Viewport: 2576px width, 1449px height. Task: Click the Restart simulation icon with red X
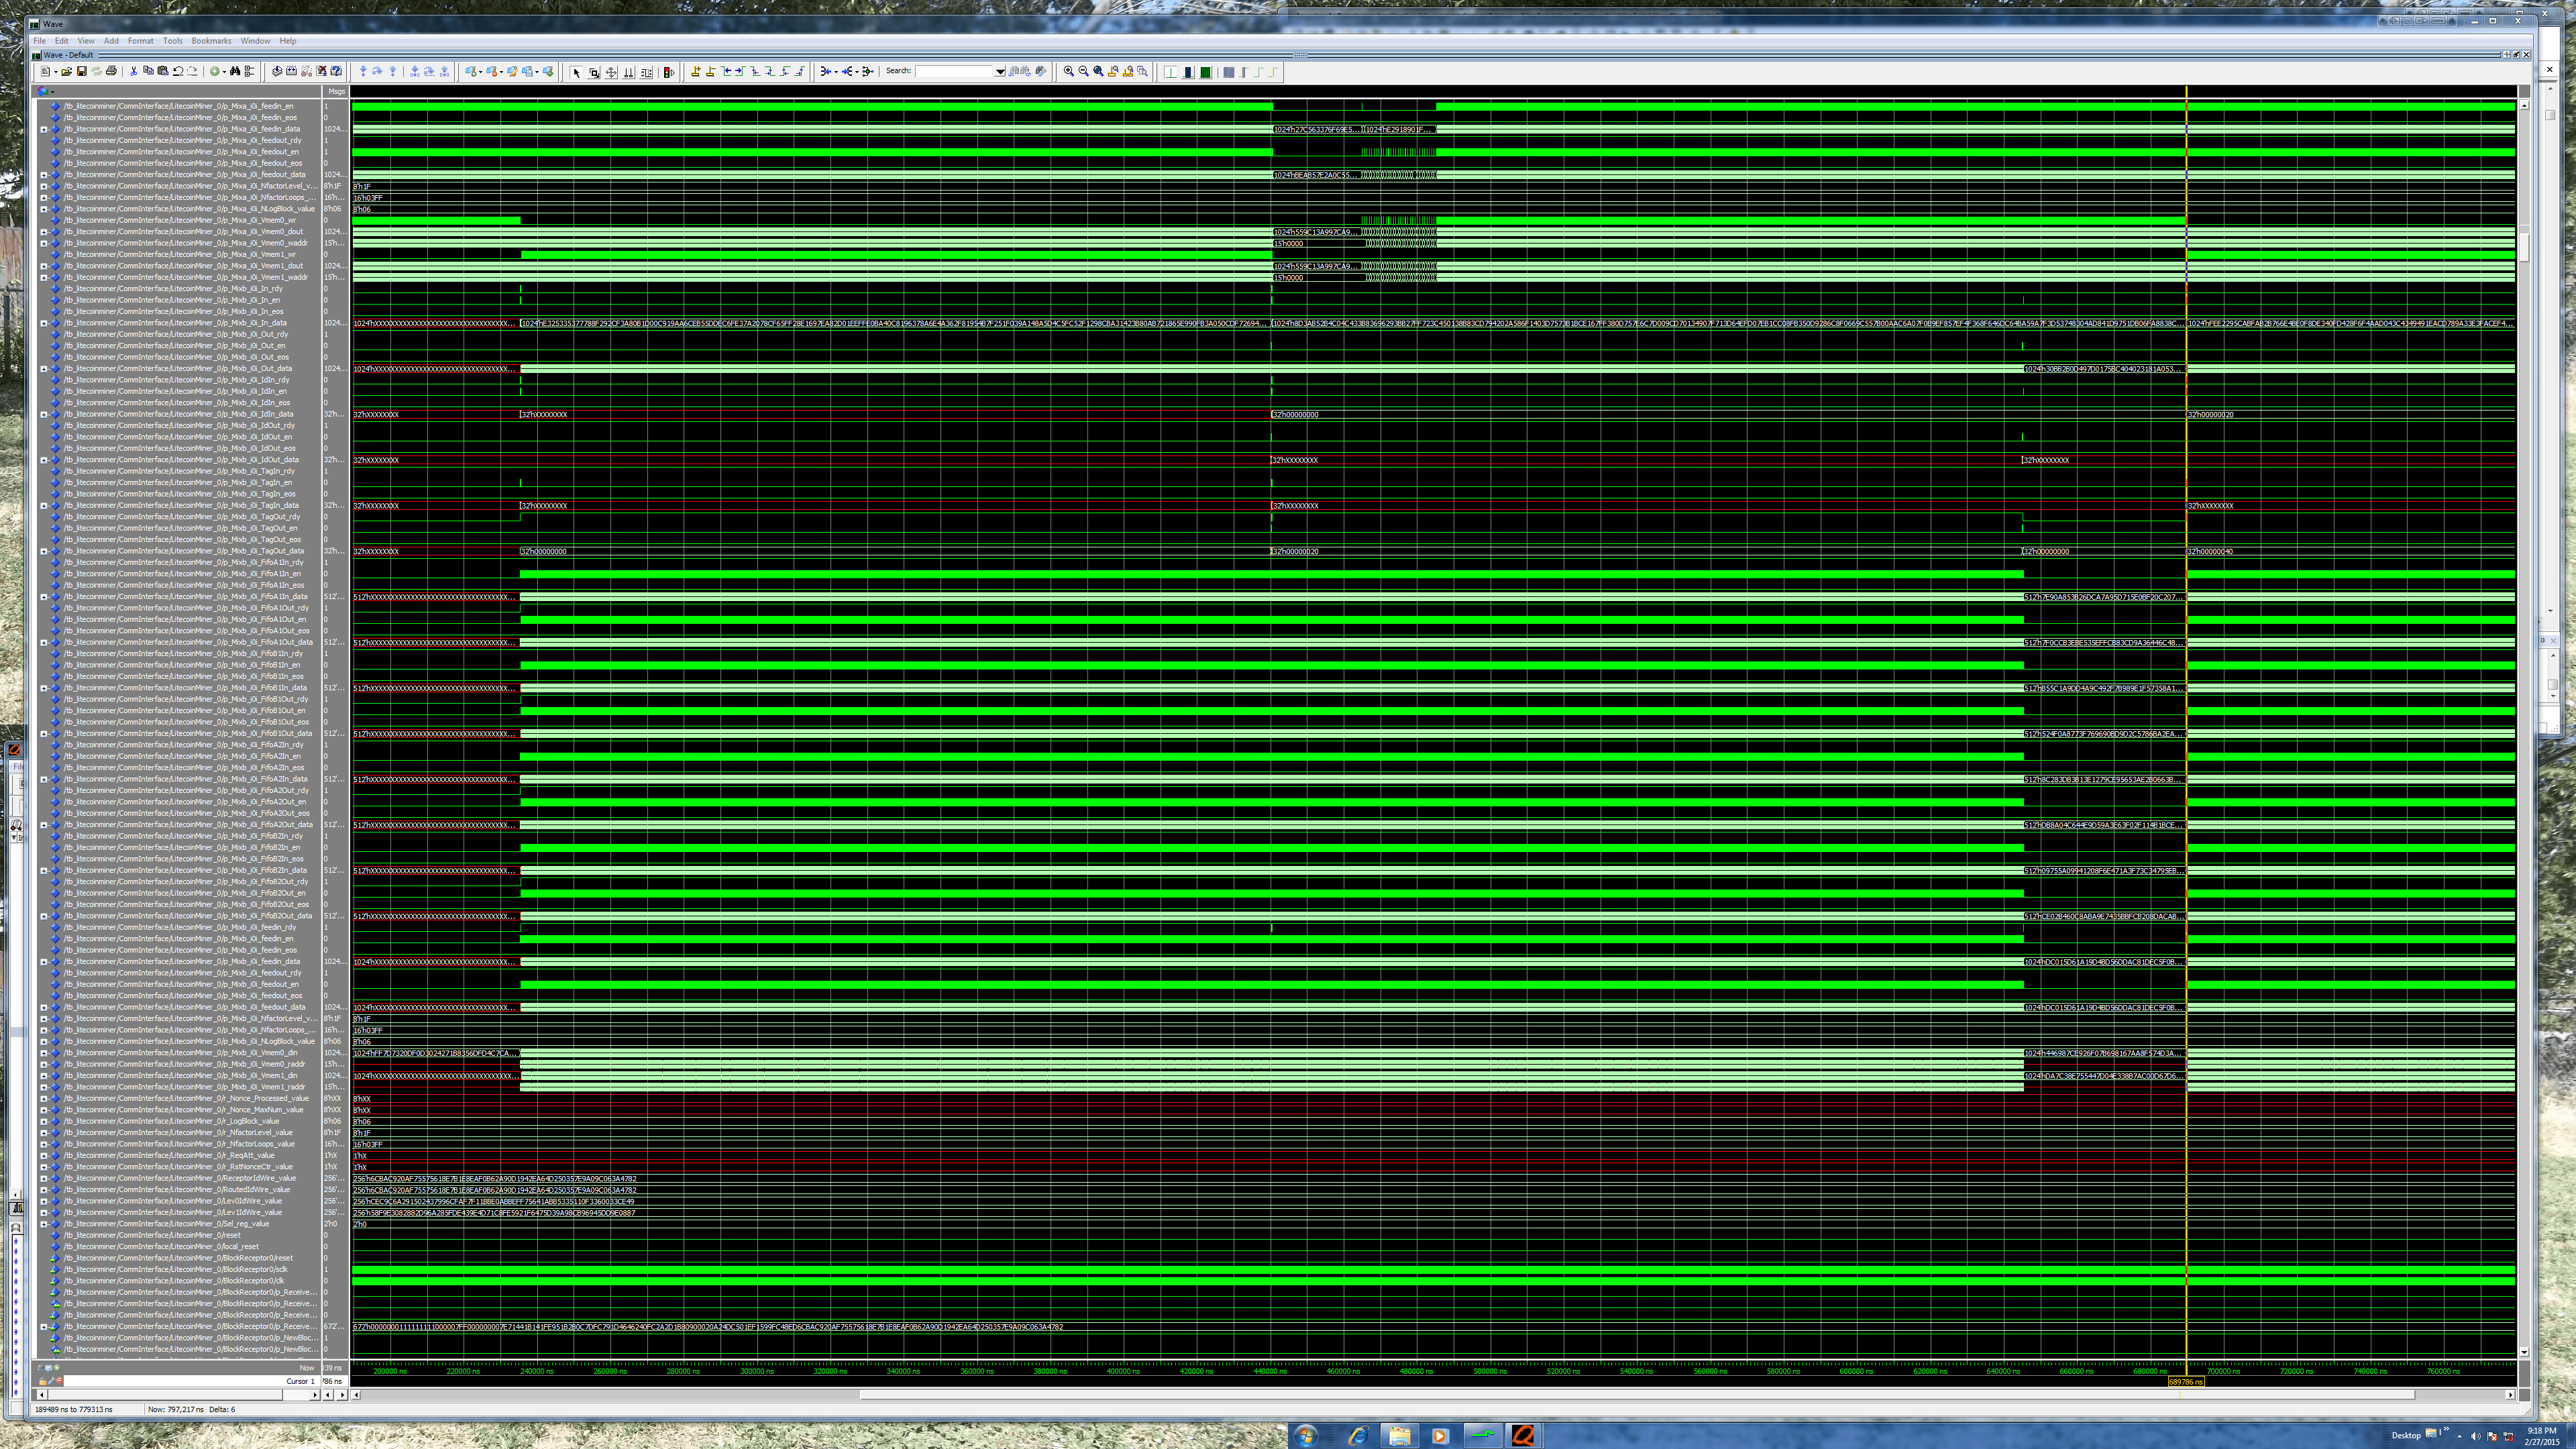(x=321, y=71)
